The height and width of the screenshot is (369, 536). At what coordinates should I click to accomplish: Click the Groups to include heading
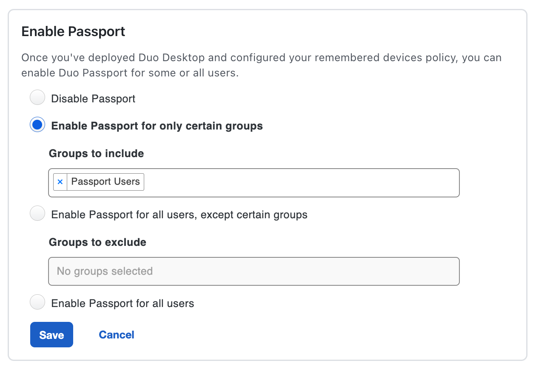point(96,153)
